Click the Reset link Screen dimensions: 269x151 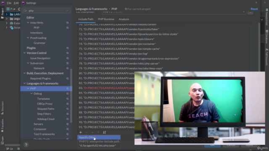coord(254,9)
